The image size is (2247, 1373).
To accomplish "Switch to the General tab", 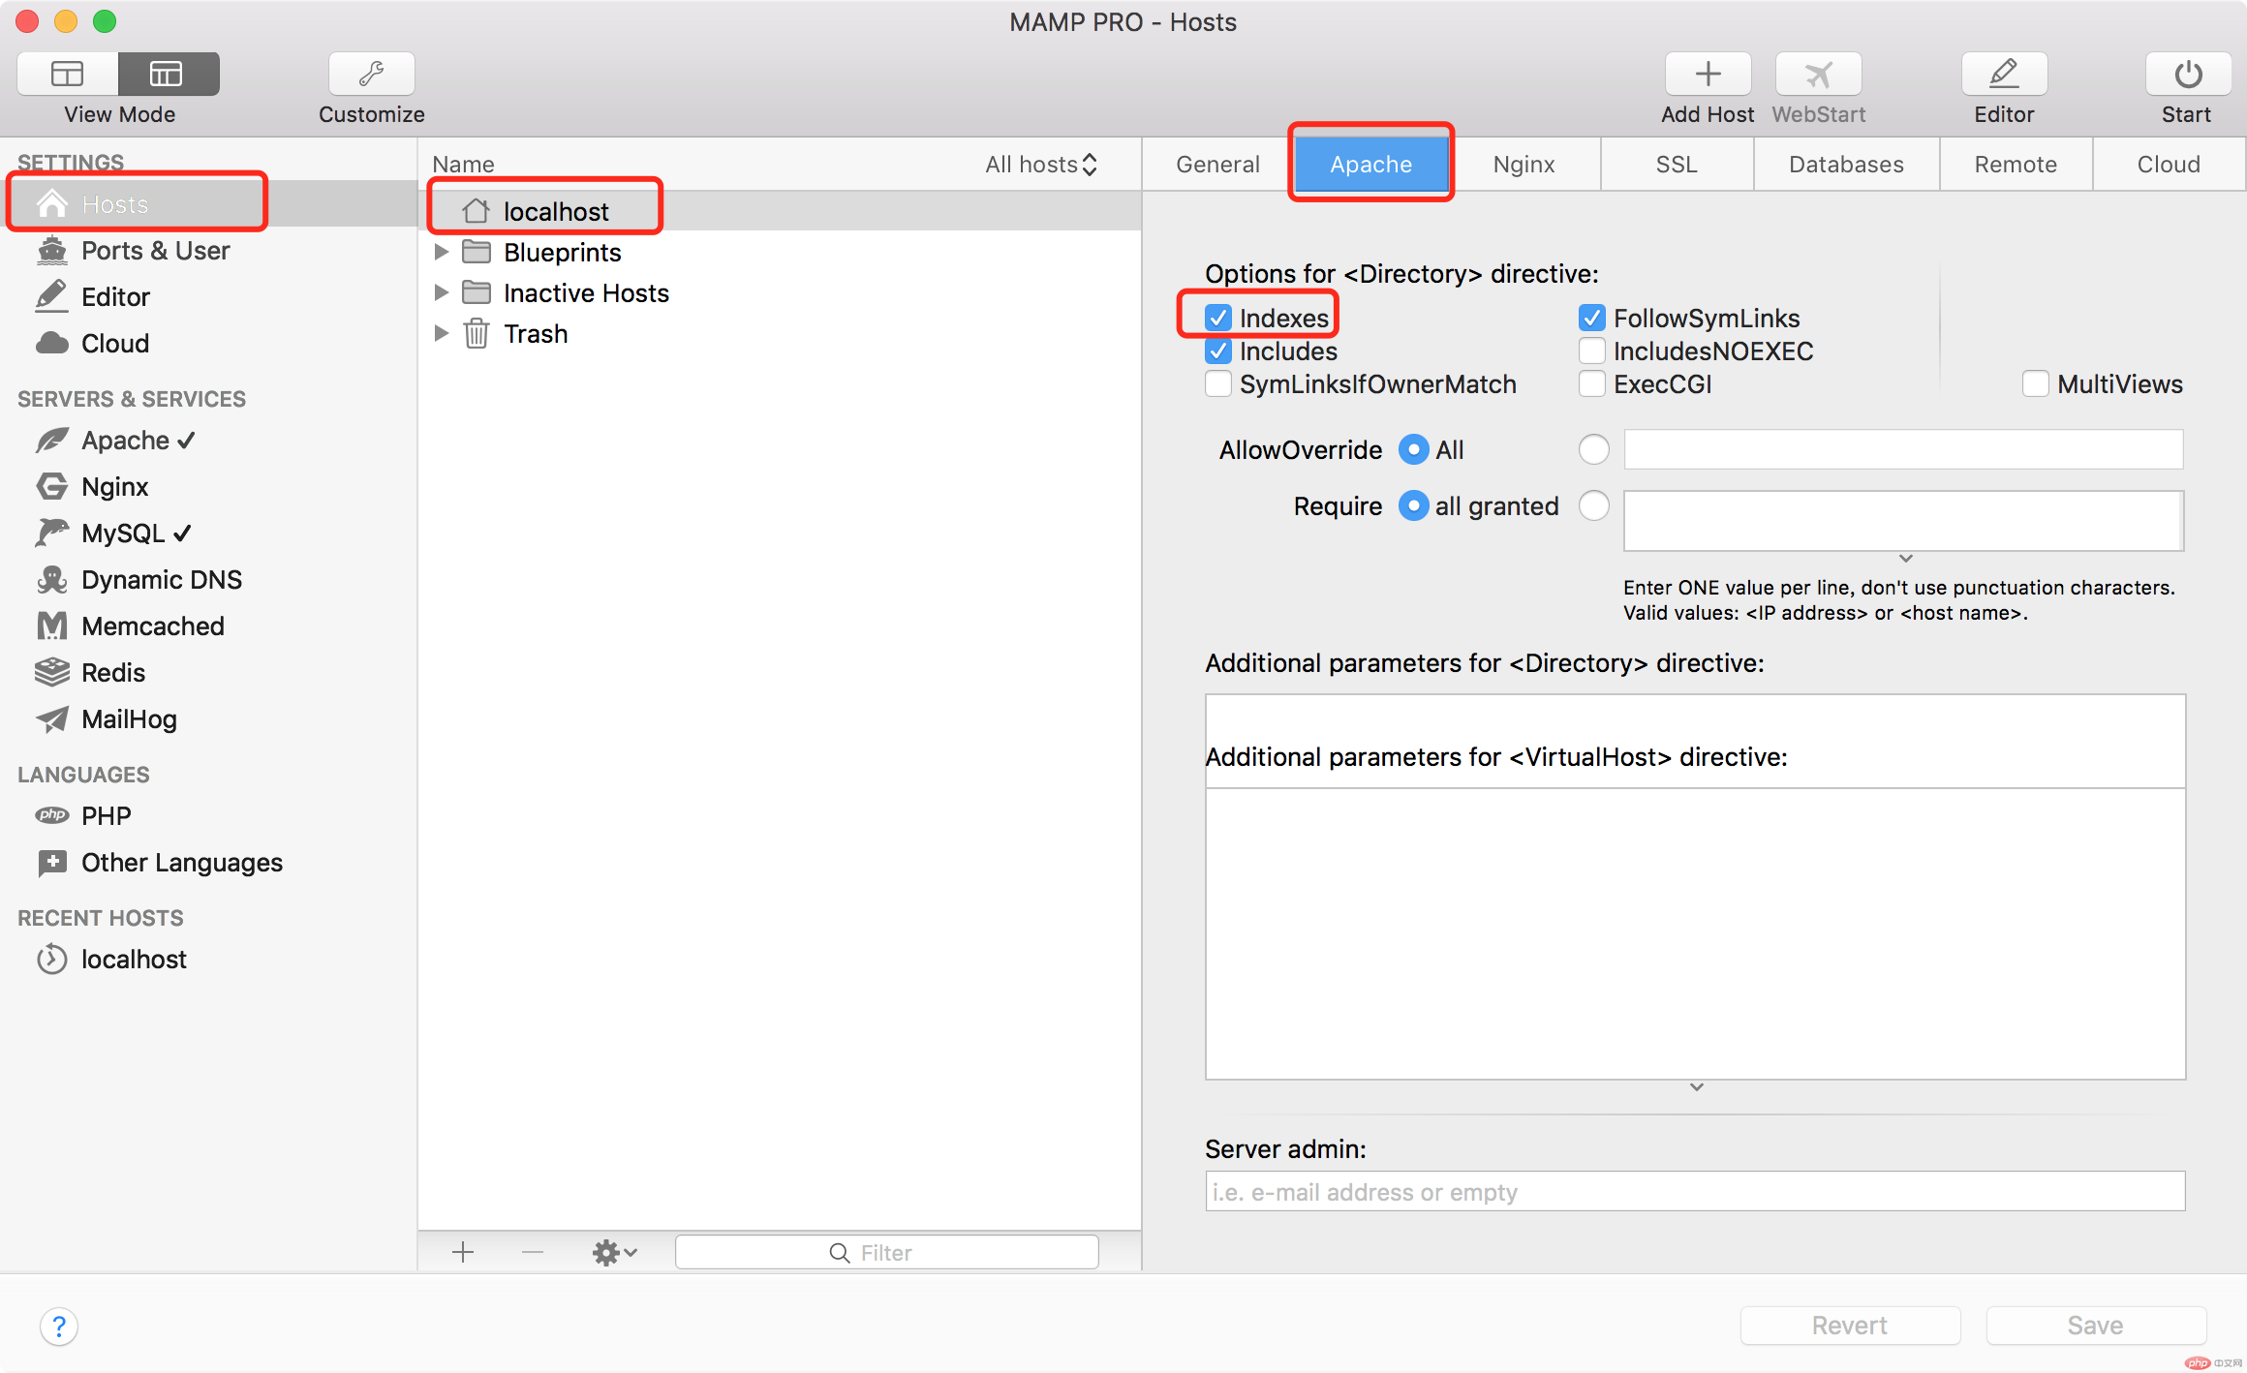I will pos(1217,165).
